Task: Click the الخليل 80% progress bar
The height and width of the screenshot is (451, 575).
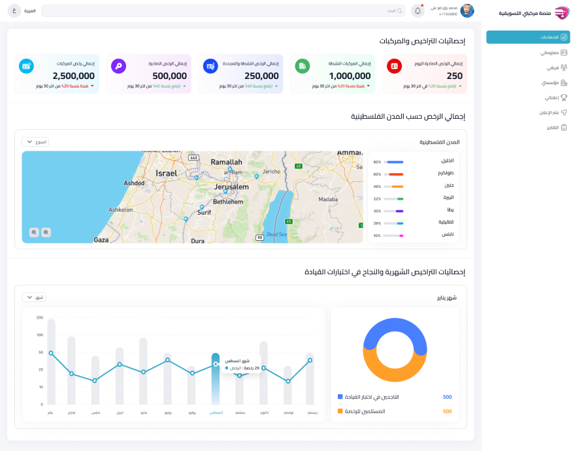Action: (x=393, y=161)
